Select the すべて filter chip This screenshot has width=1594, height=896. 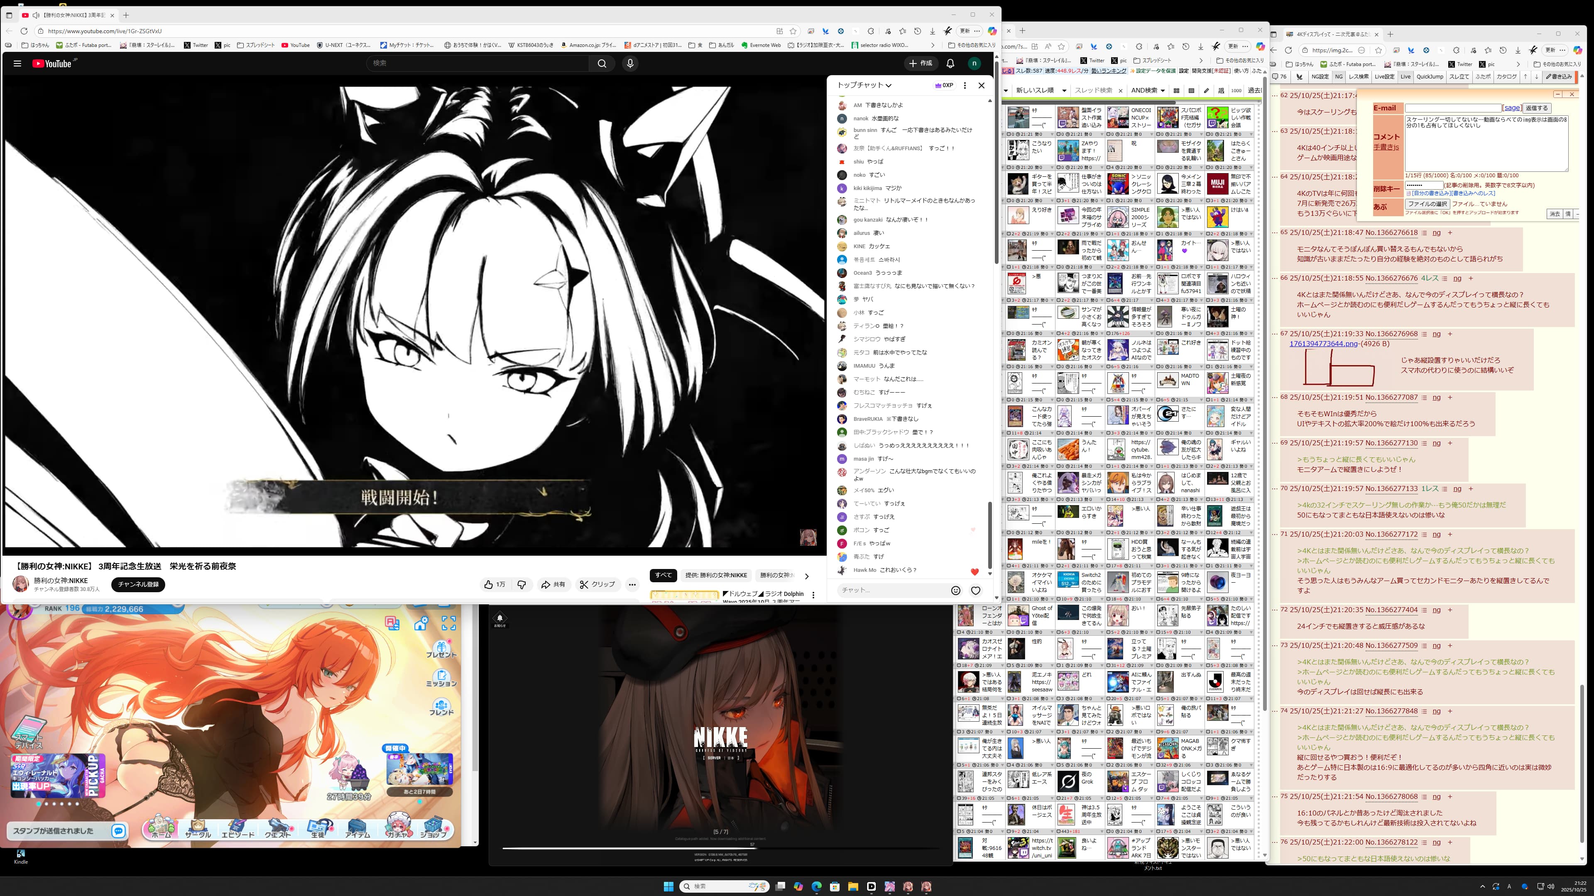pos(663,575)
